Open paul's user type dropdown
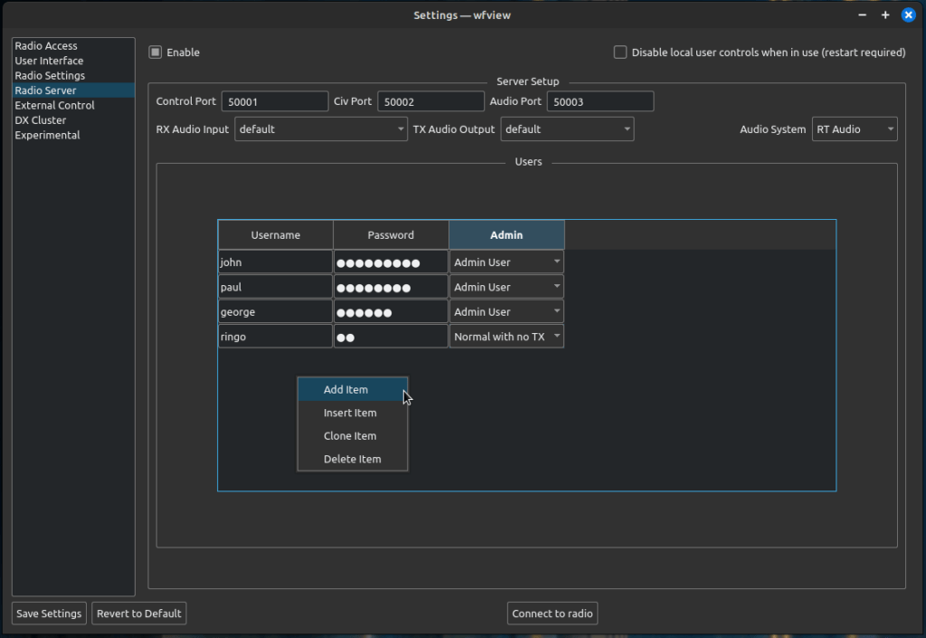The image size is (926, 638). tap(506, 287)
